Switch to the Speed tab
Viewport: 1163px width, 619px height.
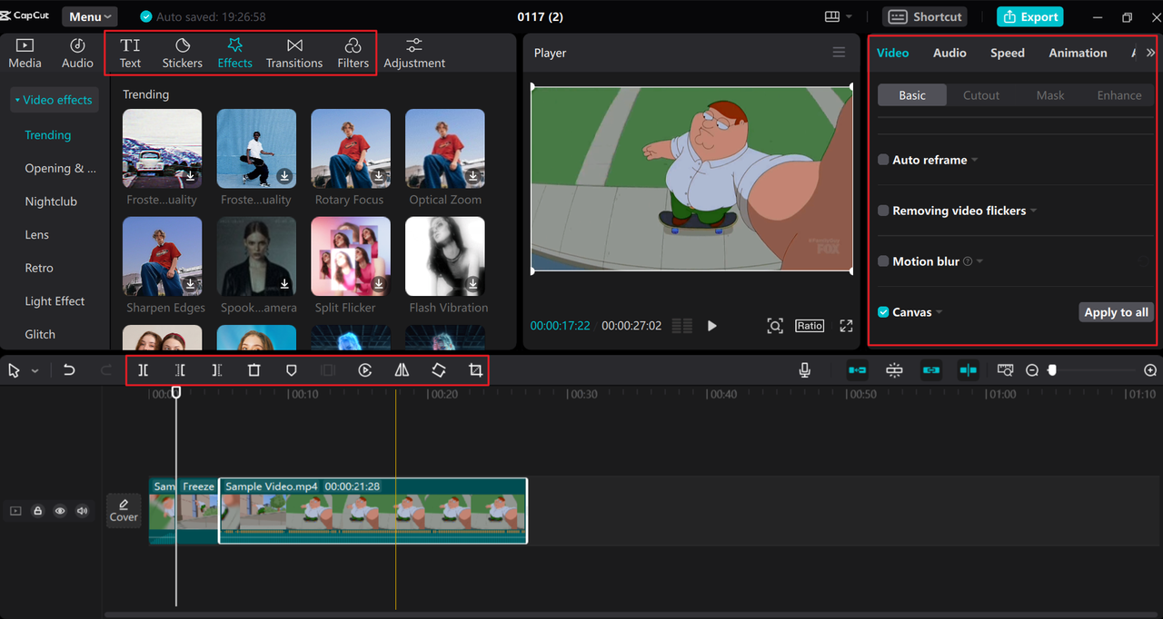point(1008,53)
